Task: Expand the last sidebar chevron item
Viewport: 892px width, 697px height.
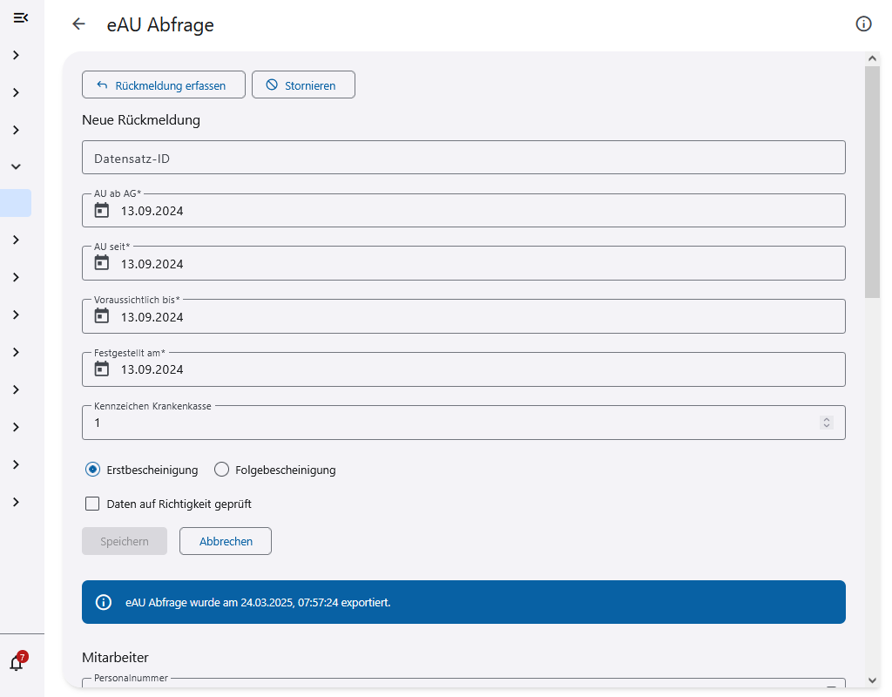Action: pos(16,502)
